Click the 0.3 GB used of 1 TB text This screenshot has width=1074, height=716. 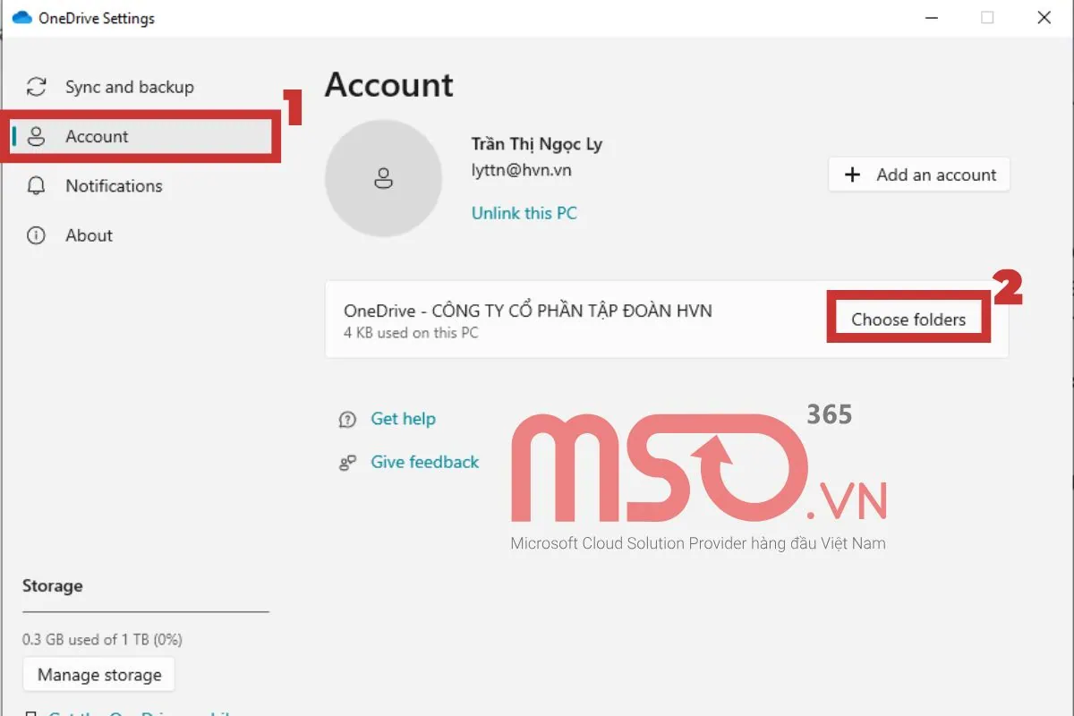(x=102, y=640)
